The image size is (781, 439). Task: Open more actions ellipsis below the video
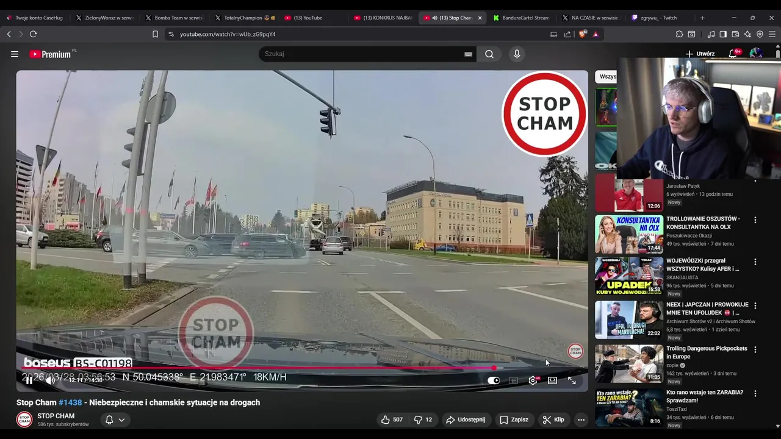581,419
